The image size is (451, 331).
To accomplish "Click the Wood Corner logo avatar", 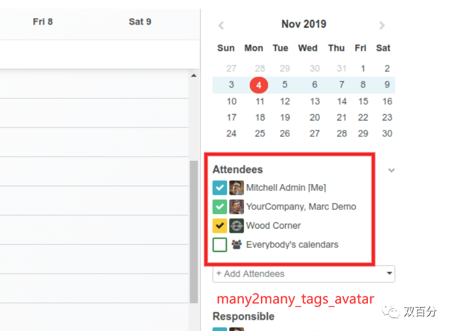I will [236, 226].
